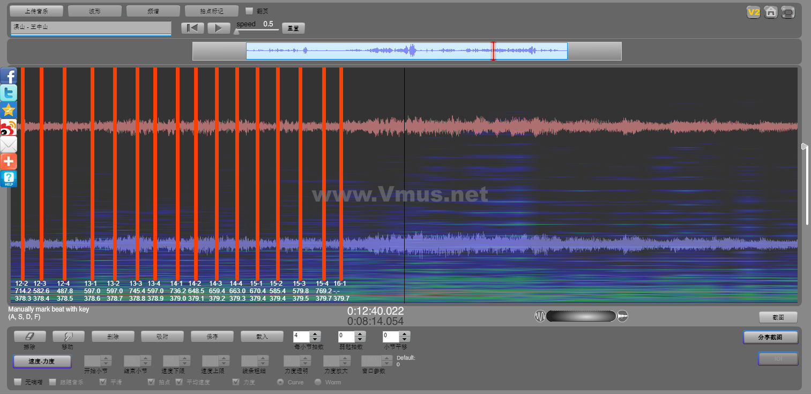Viewport: 811px width, 394px height.
Task: Open 拍点标记 beat marking mode
Action: [x=212, y=11]
